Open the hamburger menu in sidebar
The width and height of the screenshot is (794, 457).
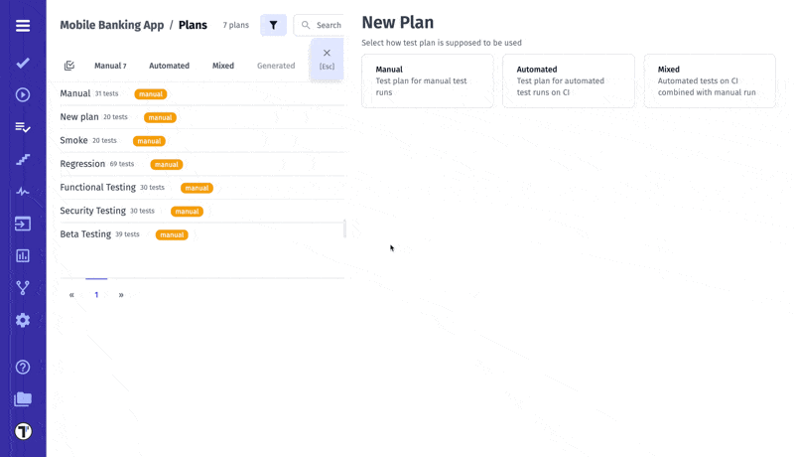coord(23,26)
